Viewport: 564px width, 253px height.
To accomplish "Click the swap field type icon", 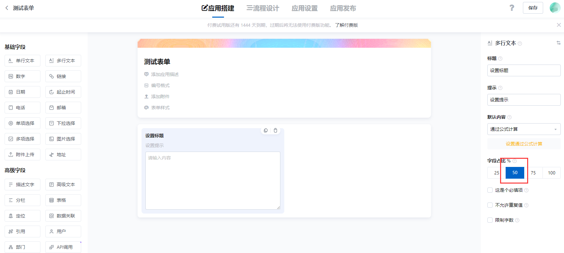I will tap(558, 43).
